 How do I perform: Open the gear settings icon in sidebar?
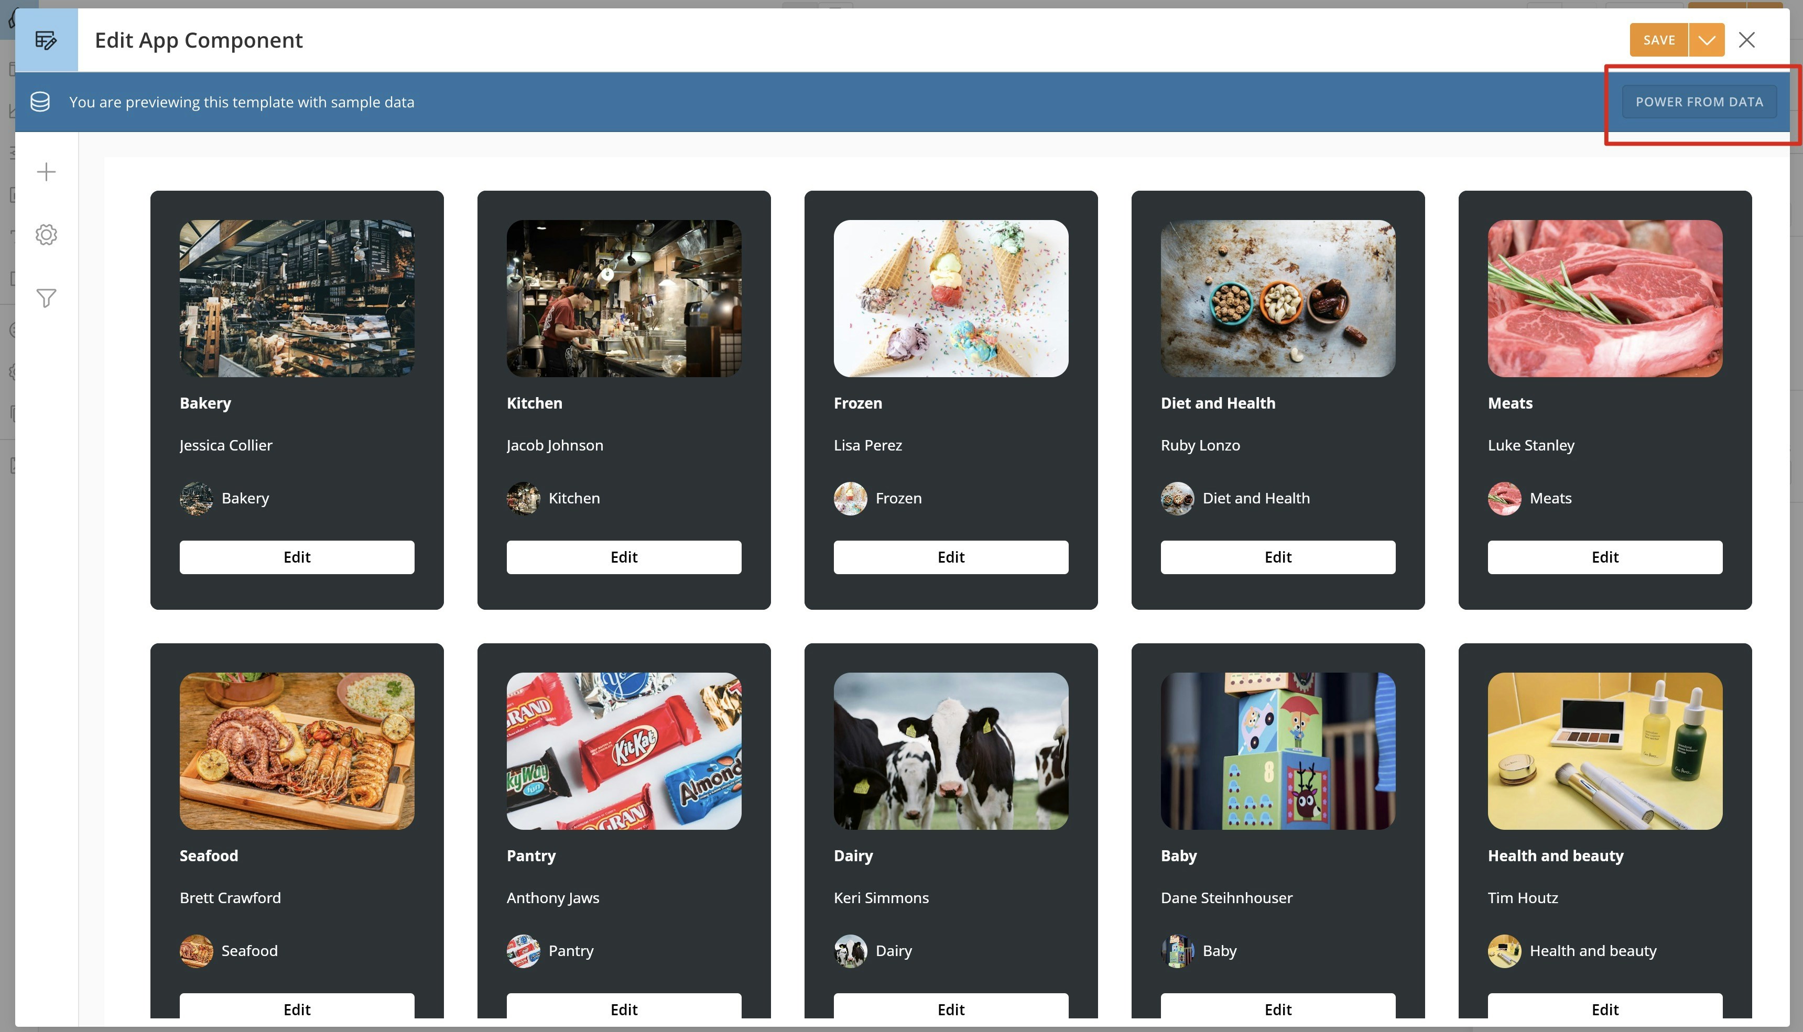click(x=46, y=235)
